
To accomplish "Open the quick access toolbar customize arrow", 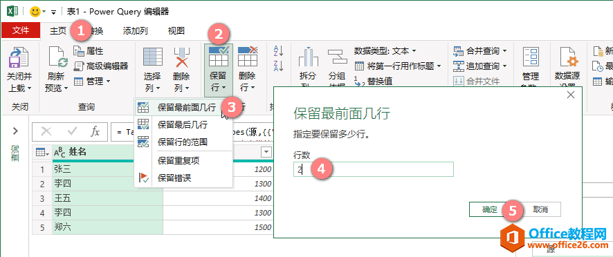I will coord(53,12).
